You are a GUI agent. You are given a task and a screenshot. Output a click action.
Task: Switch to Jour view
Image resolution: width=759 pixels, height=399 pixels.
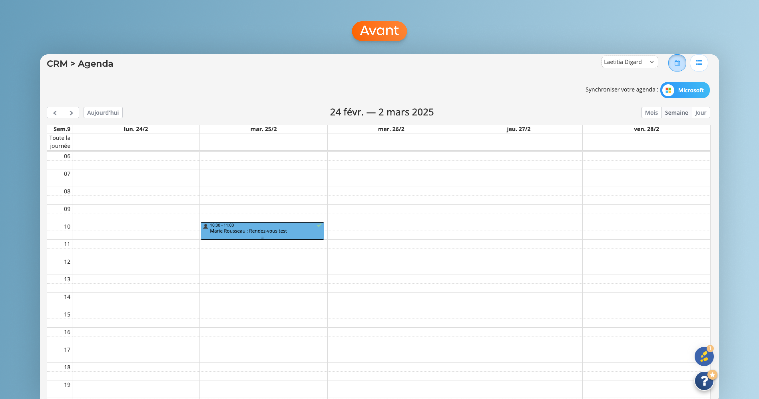(x=701, y=113)
